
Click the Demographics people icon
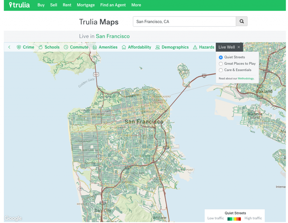tap(157, 47)
